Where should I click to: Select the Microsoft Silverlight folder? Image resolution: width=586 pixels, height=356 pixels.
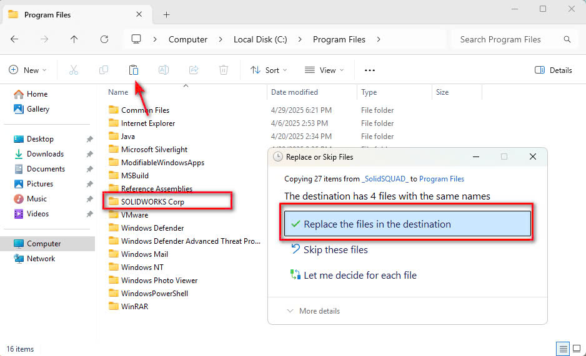pyautogui.click(x=147, y=150)
